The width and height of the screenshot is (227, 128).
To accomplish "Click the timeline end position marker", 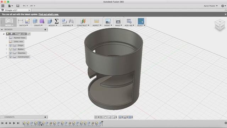I will point(102,123).
